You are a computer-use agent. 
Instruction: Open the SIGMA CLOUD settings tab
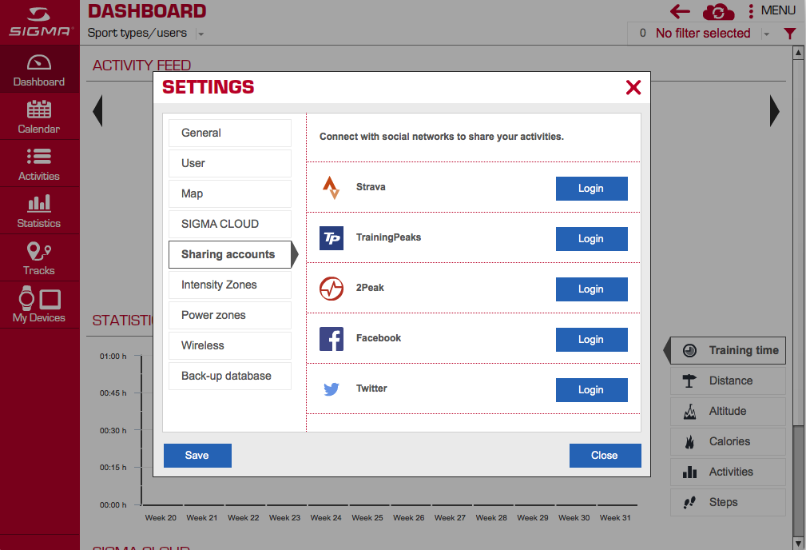(x=230, y=225)
